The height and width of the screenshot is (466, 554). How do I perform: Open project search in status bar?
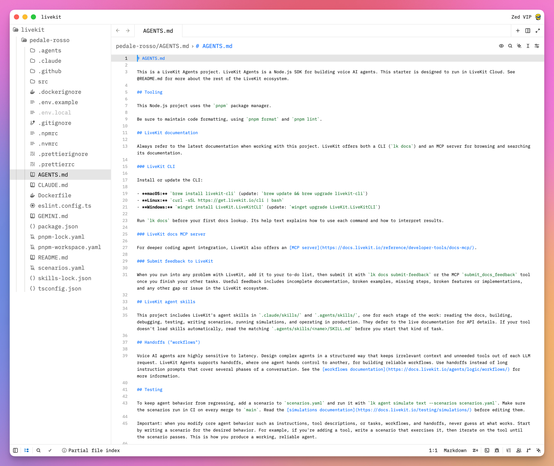[39, 450]
